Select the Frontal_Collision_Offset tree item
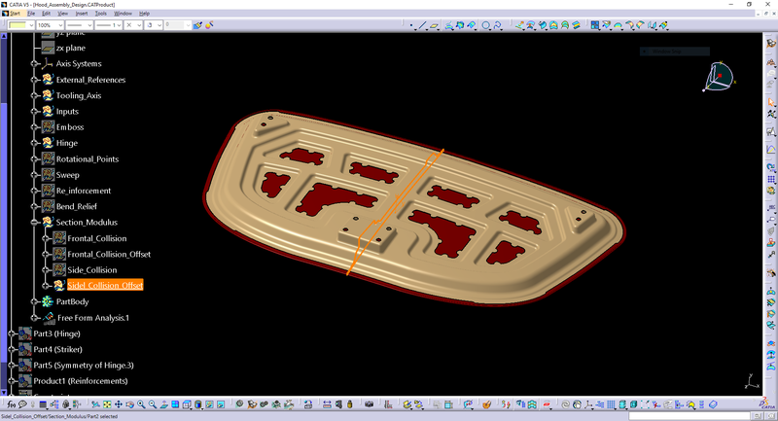This screenshot has width=778, height=421. click(x=109, y=254)
